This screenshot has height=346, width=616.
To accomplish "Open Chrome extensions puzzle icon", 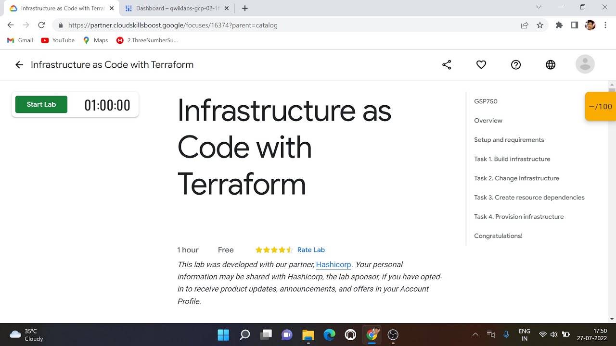I will pos(559,25).
